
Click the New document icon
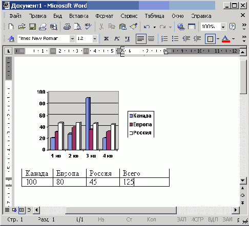(11, 27)
